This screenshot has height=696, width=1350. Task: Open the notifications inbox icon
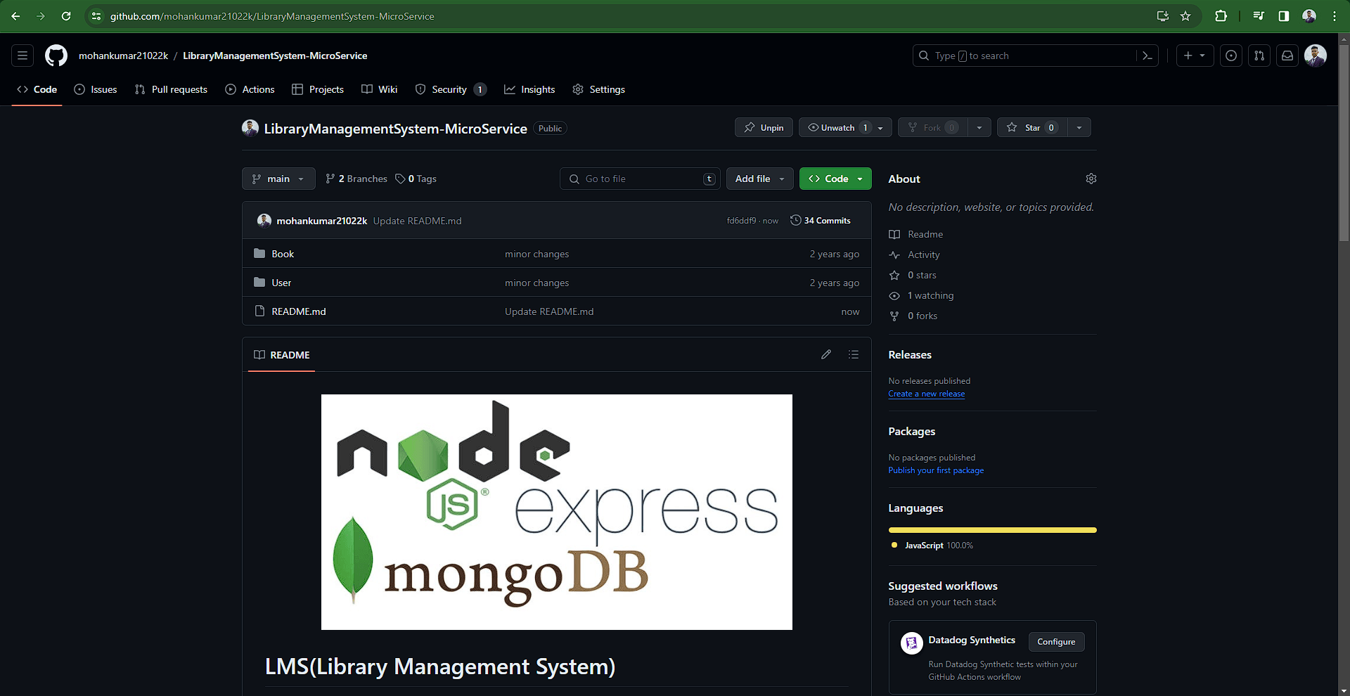coord(1287,56)
